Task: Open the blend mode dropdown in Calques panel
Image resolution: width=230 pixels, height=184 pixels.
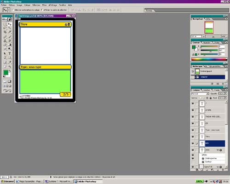Action: tap(200, 93)
